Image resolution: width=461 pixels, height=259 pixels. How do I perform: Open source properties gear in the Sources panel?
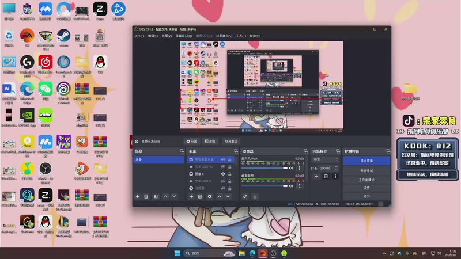tap(210, 196)
